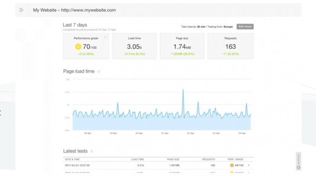
Task: Open the Load time 3.05s card
Action: (x=134, y=46)
